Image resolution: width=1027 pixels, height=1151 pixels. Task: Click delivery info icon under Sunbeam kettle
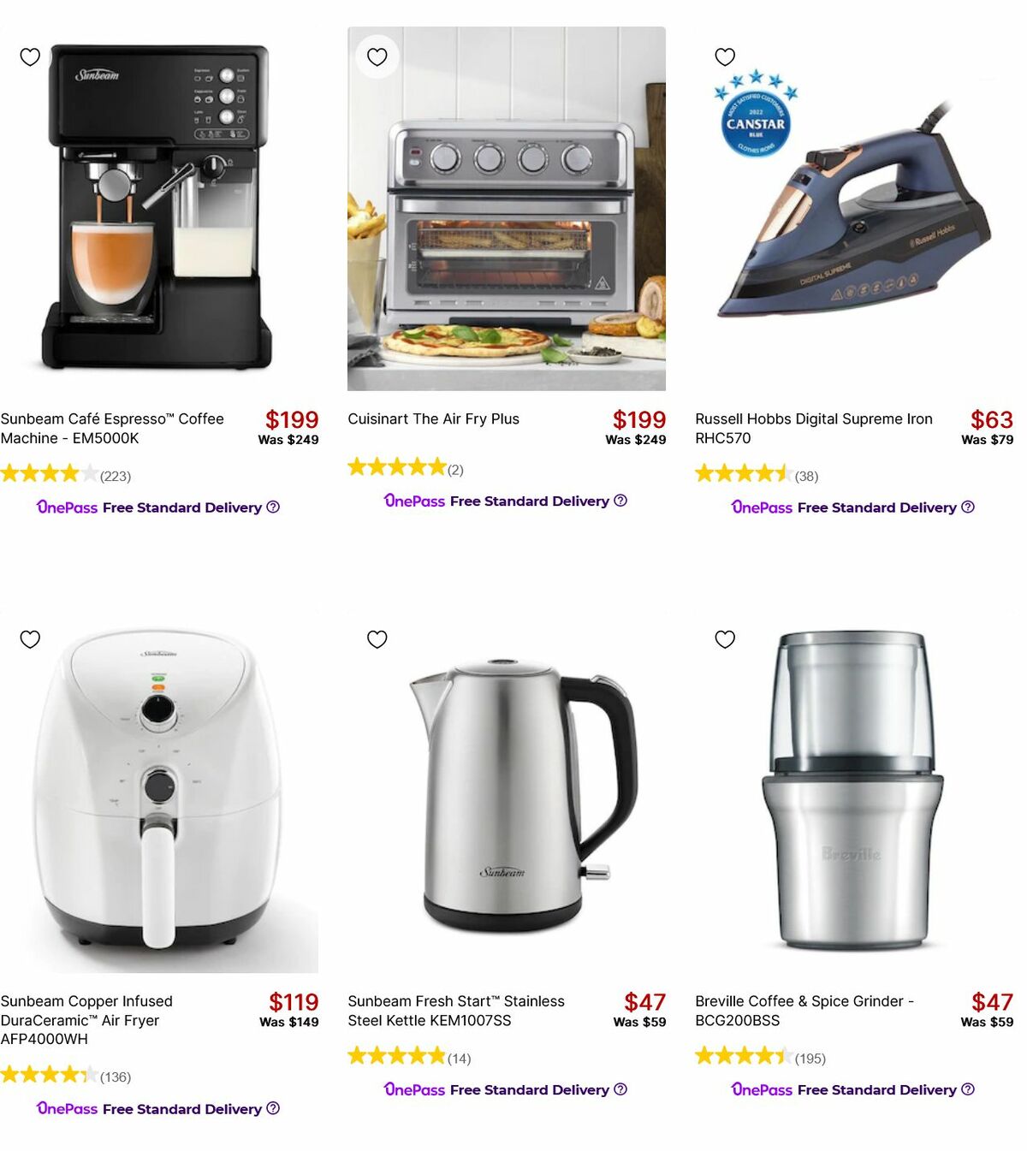coord(620,1089)
